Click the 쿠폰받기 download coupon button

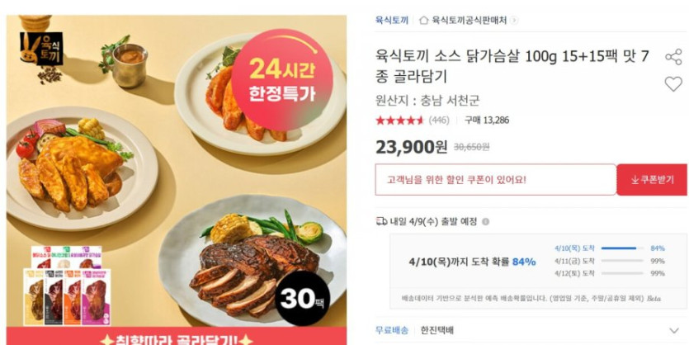click(652, 180)
